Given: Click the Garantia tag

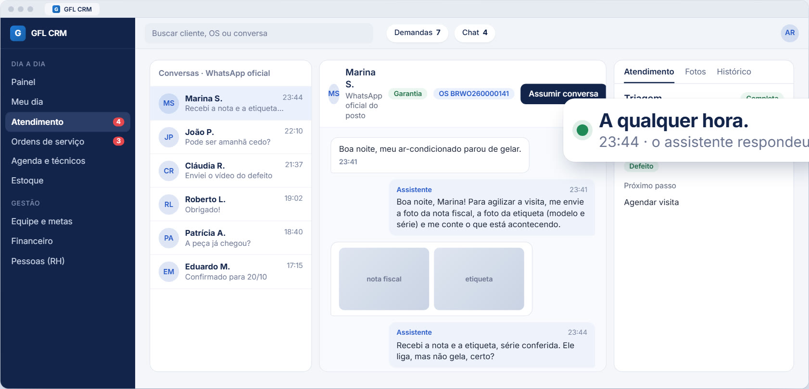Looking at the screenshot, I should click(x=408, y=94).
